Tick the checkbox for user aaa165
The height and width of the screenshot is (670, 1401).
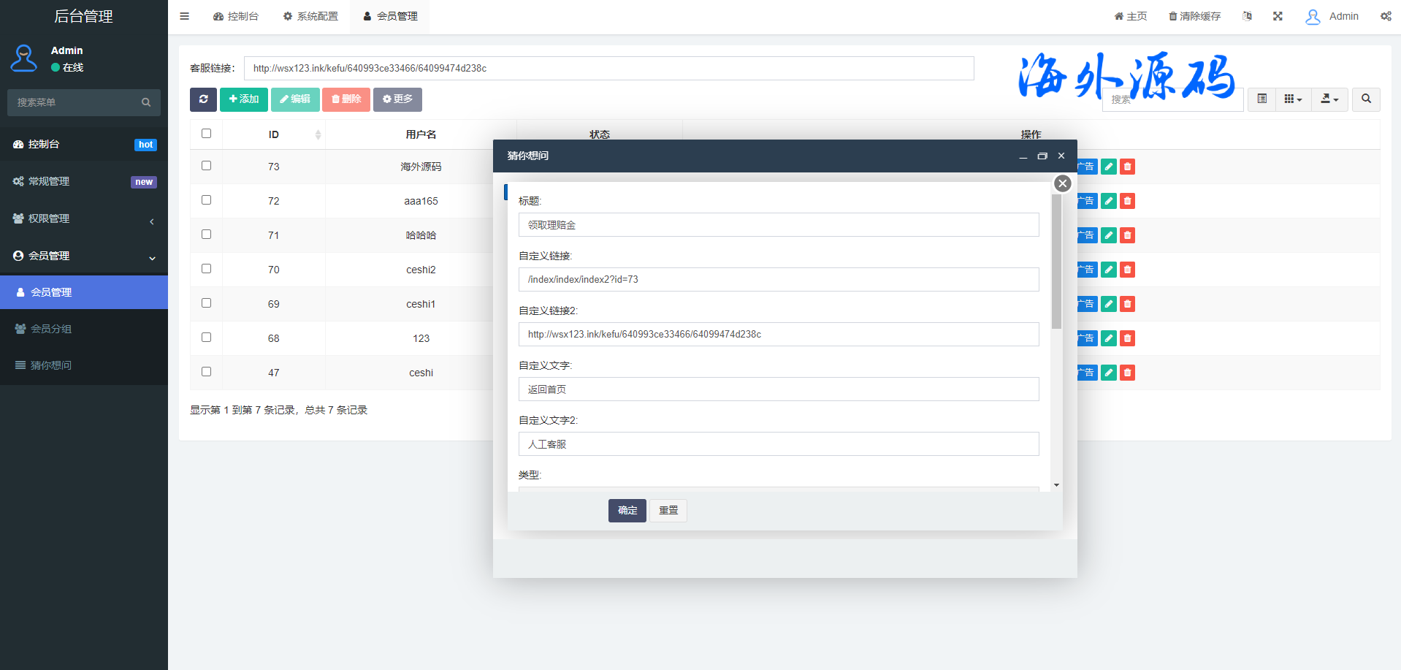point(207,200)
